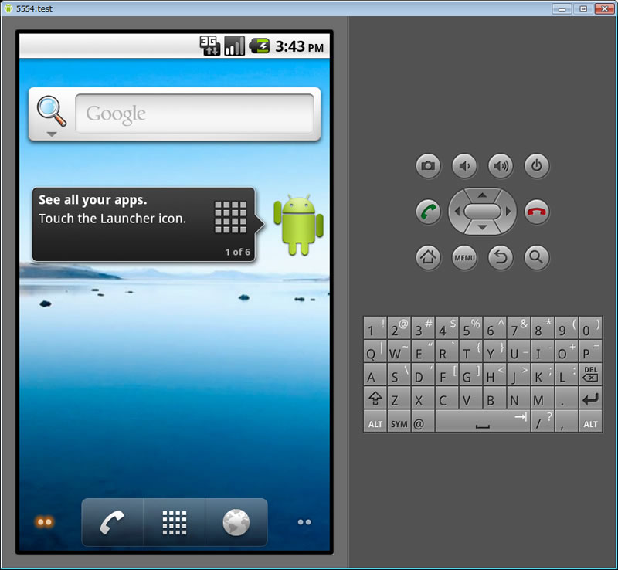The height and width of the screenshot is (570, 618).
Task: Tap the Google search input field
Action: pos(194,114)
